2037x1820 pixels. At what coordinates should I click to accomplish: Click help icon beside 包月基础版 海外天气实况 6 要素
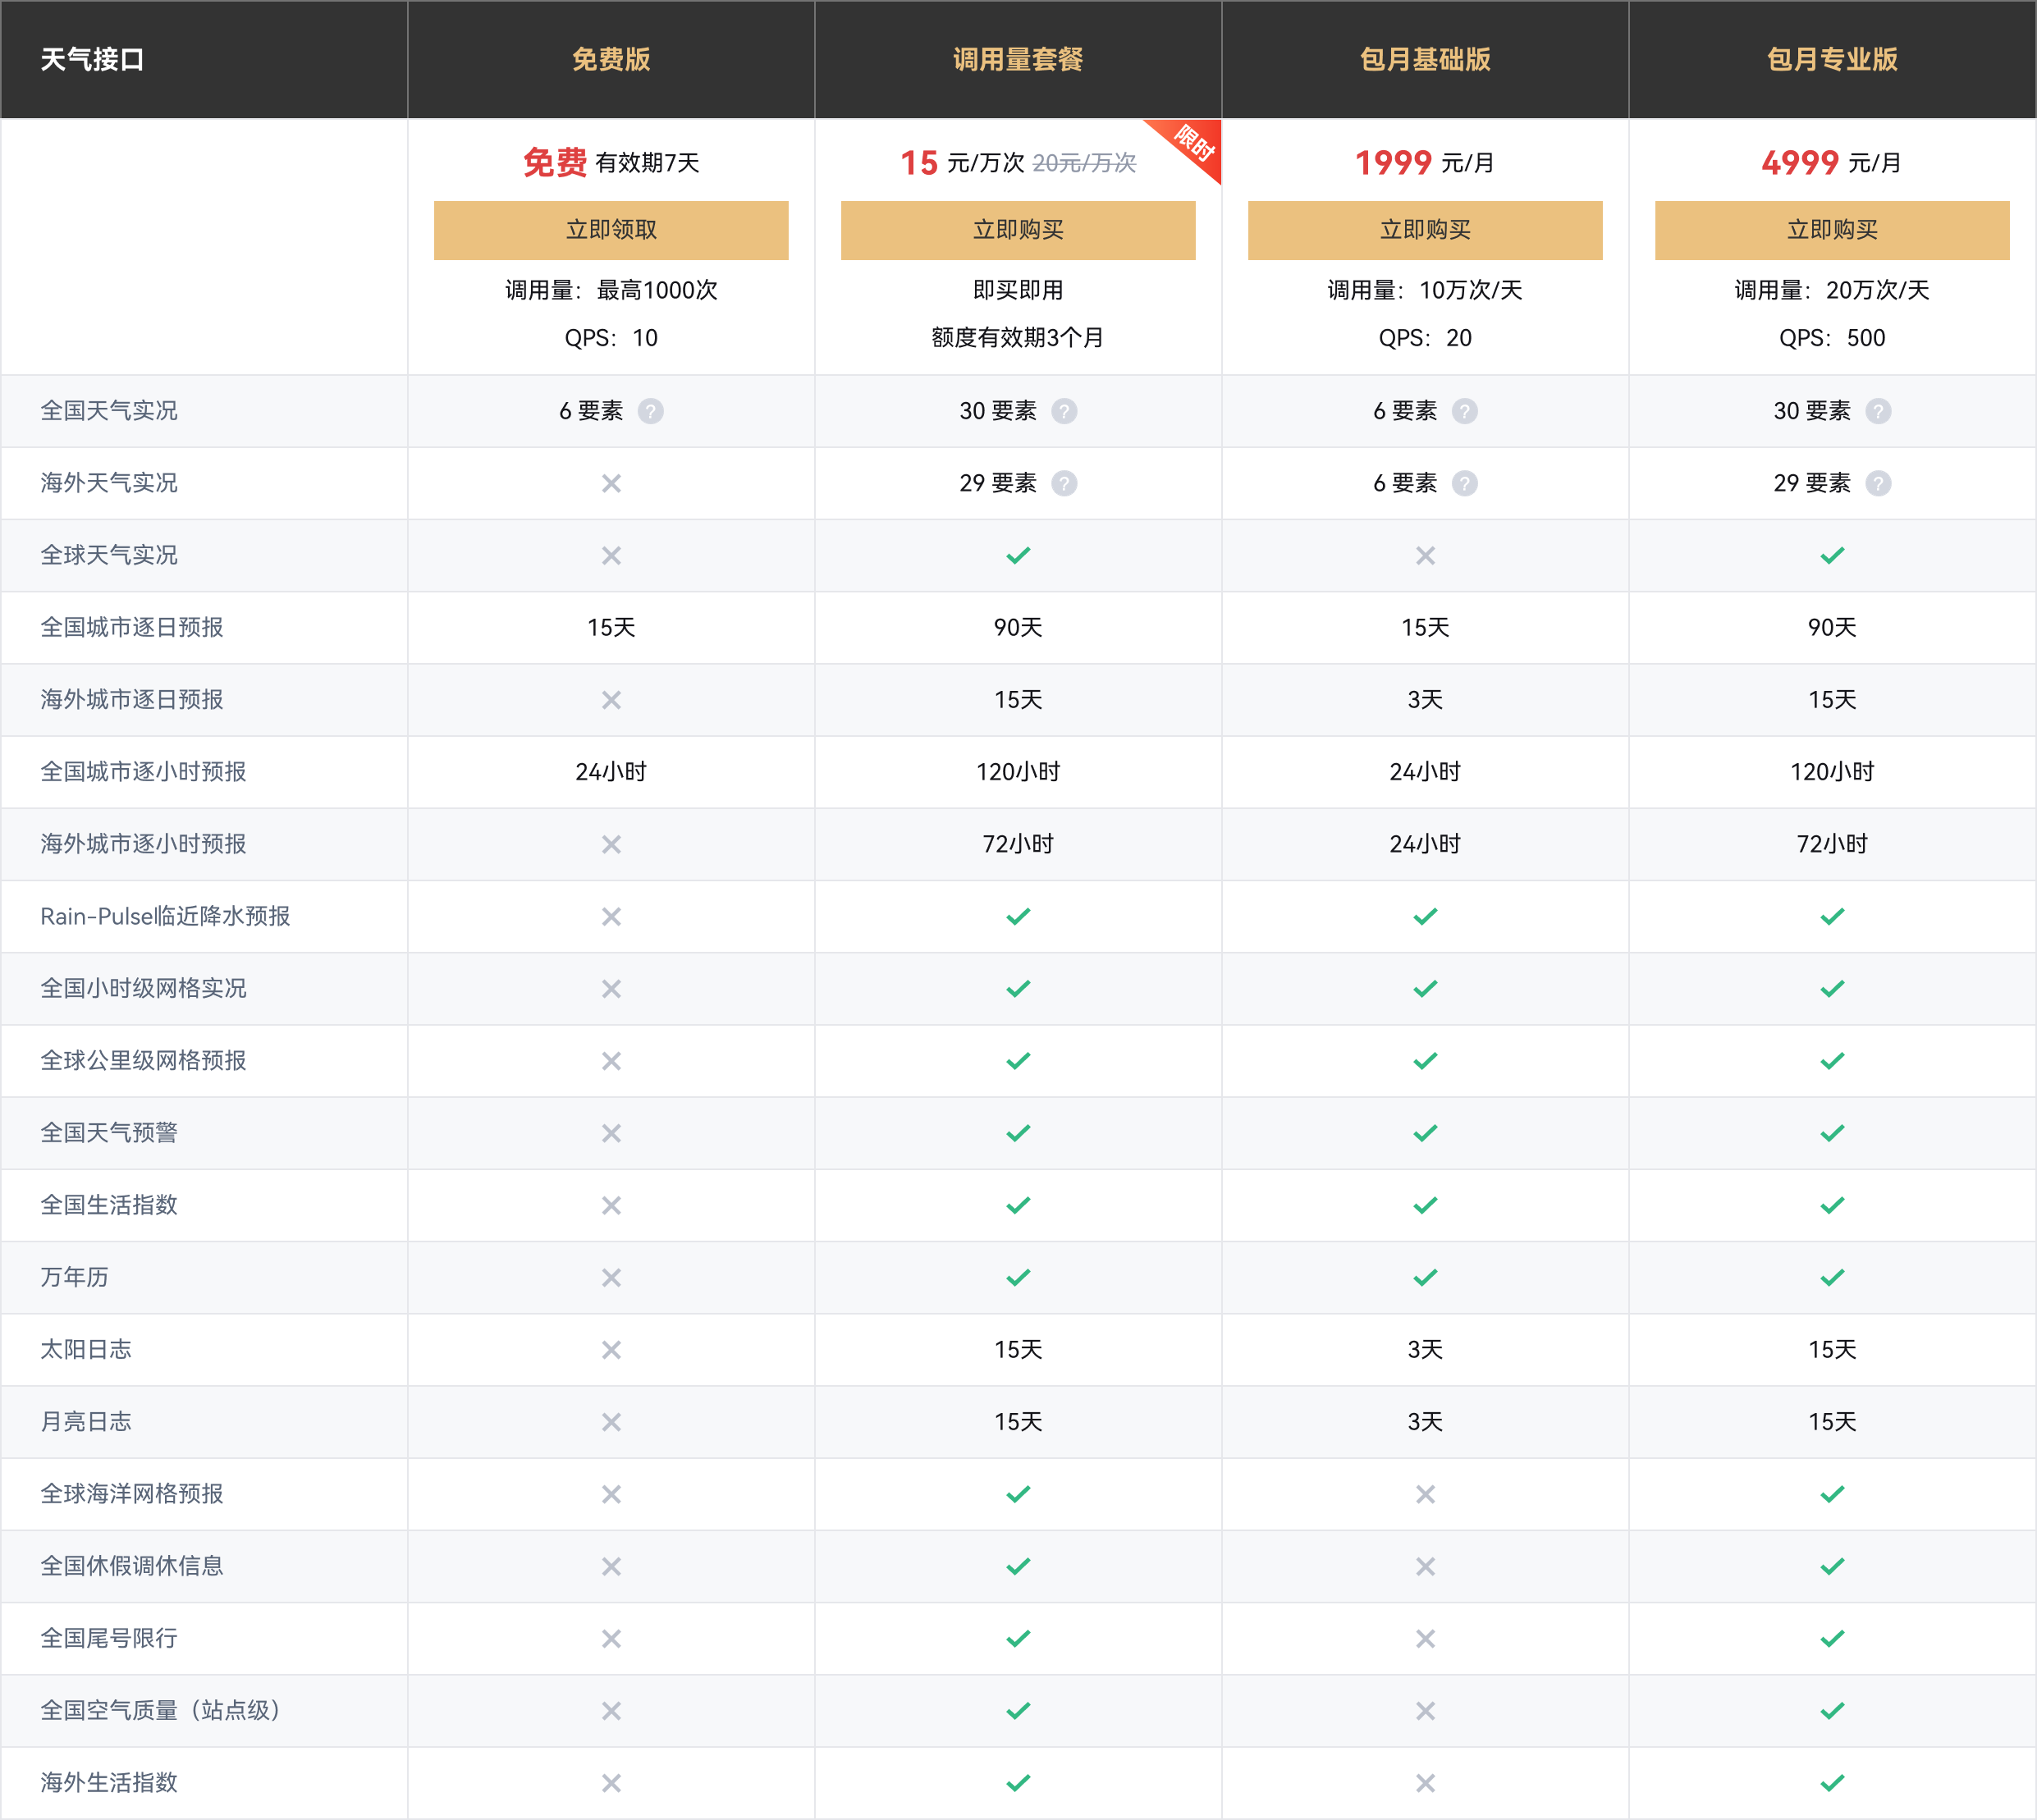[x=1465, y=483]
